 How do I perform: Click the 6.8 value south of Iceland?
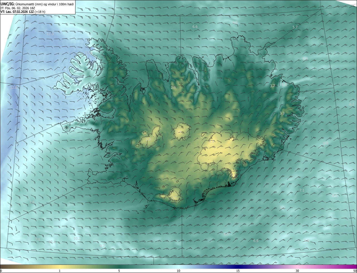(x=255, y=240)
